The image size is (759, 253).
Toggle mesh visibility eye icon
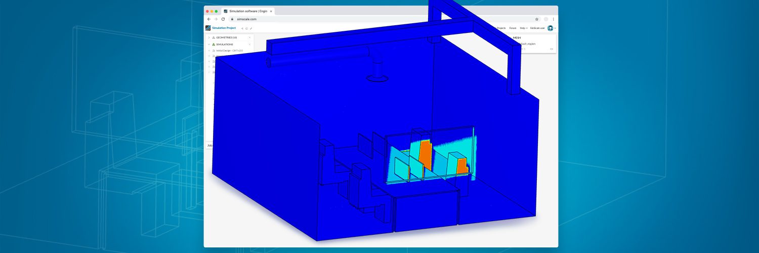pos(552,49)
